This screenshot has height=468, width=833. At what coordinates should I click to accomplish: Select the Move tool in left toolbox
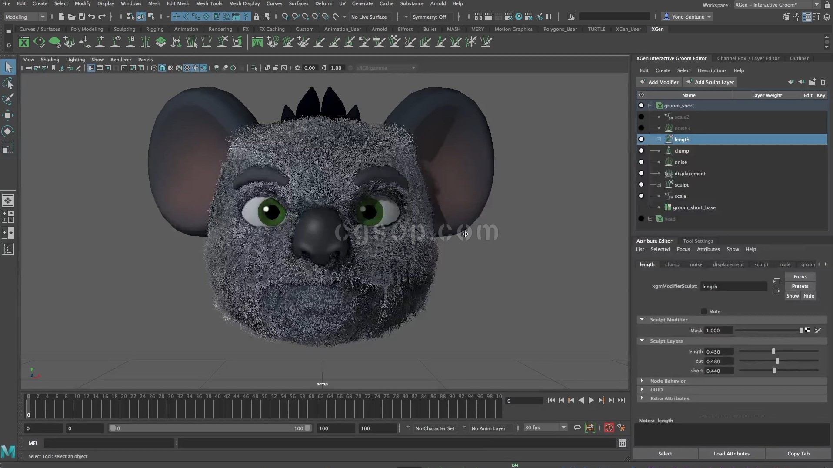(x=8, y=115)
